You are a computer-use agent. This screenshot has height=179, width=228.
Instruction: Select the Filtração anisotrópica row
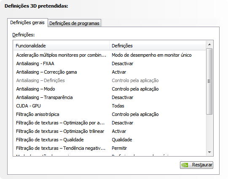110,114
